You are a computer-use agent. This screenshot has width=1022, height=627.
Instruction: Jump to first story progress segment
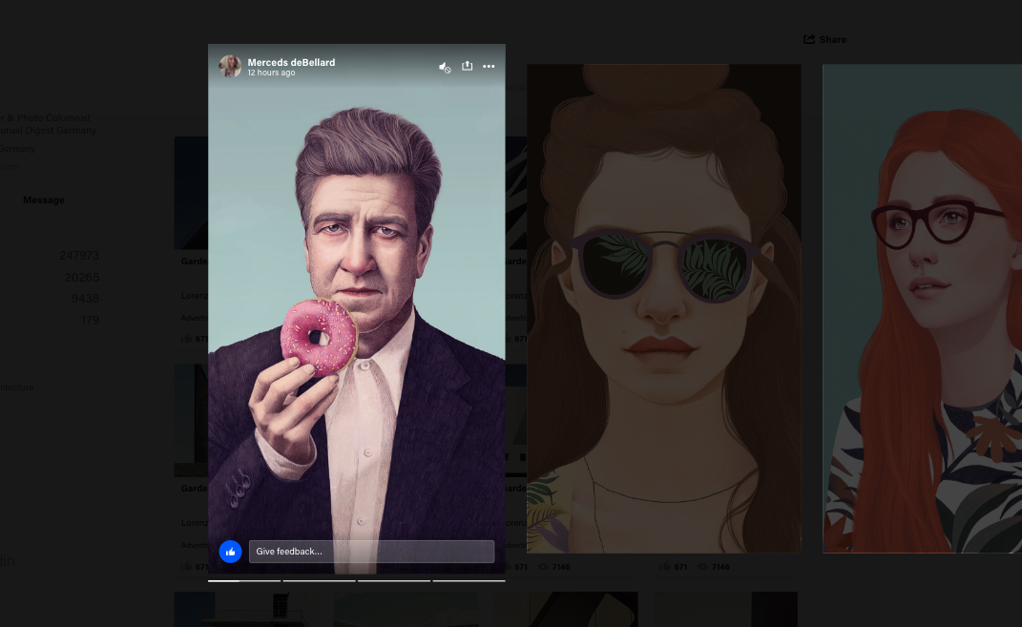tap(244, 581)
